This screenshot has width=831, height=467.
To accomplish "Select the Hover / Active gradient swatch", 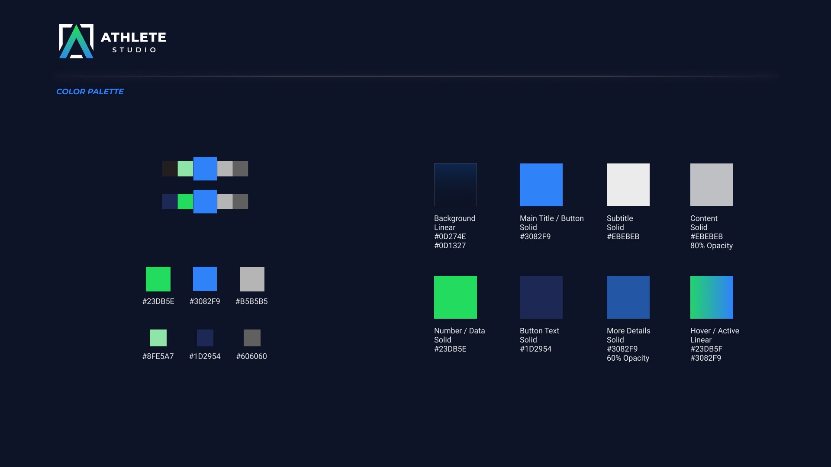I will [x=712, y=297].
